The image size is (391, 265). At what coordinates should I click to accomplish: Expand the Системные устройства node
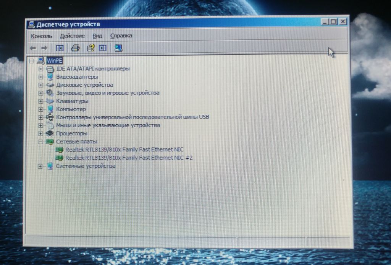tap(40, 166)
